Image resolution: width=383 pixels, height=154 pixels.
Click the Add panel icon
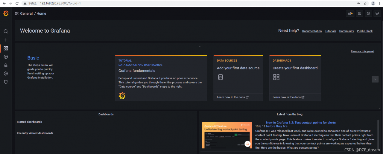(350, 13)
